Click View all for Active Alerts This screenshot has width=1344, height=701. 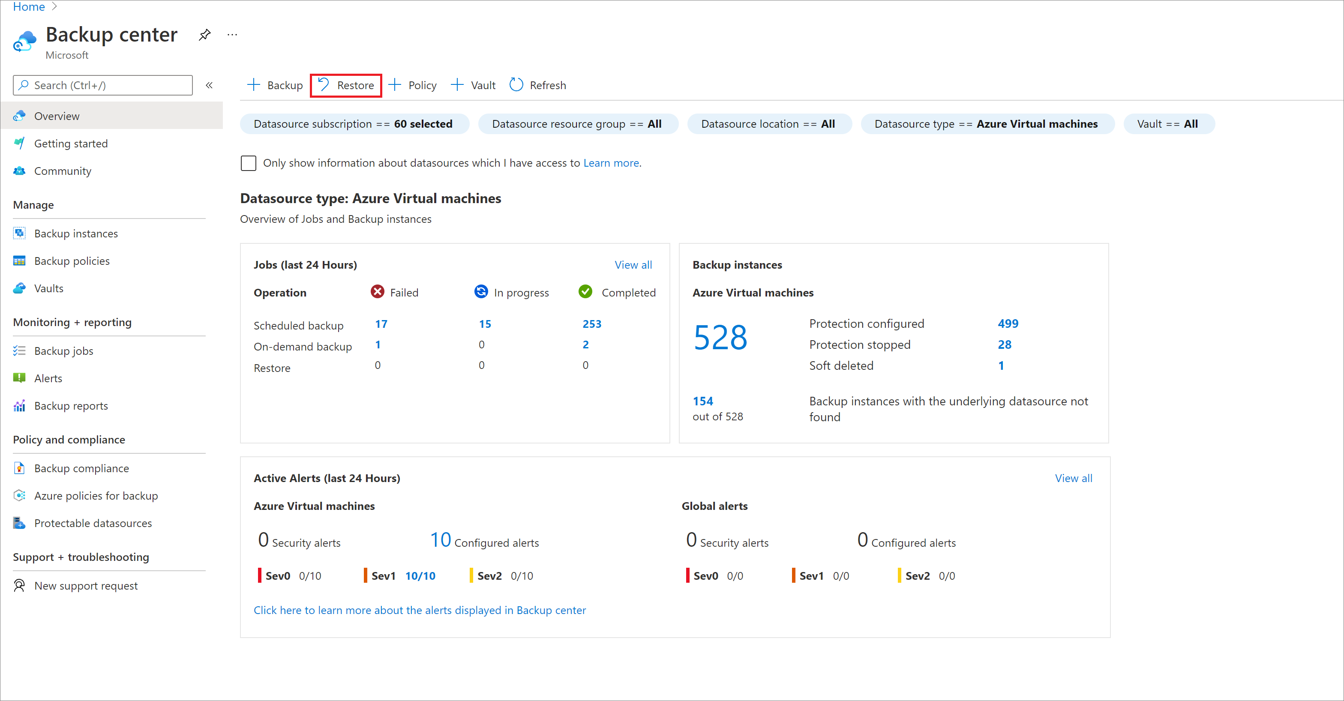(x=1074, y=478)
